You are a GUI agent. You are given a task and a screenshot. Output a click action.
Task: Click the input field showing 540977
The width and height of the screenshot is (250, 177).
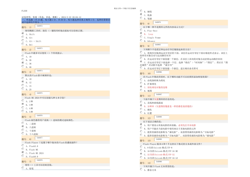tap(42, 138)
